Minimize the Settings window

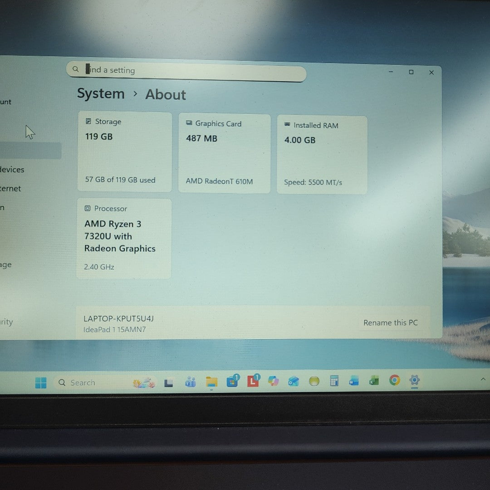click(x=391, y=72)
